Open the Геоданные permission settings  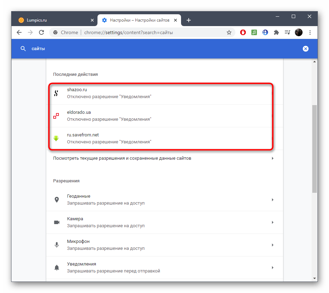(x=164, y=200)
